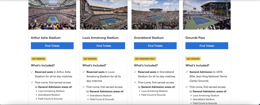Open the Arthur Ashe Stadium photo
260x105 pixels.
click(52, 15)
